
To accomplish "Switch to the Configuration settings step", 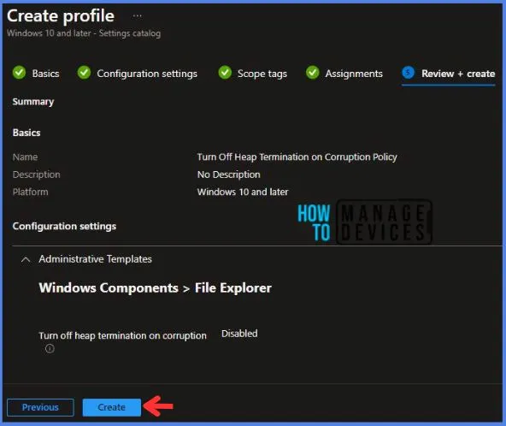I will click(147, 74).
